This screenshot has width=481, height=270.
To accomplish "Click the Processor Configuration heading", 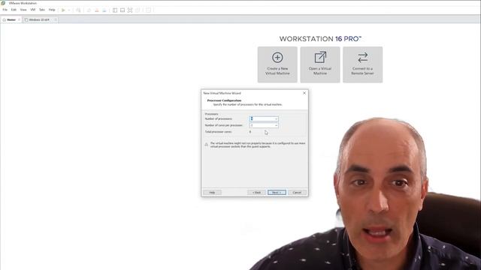I will coord(224,100).
